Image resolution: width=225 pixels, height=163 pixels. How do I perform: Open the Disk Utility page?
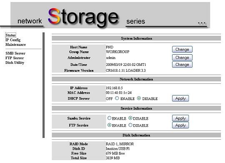[15, 63]
